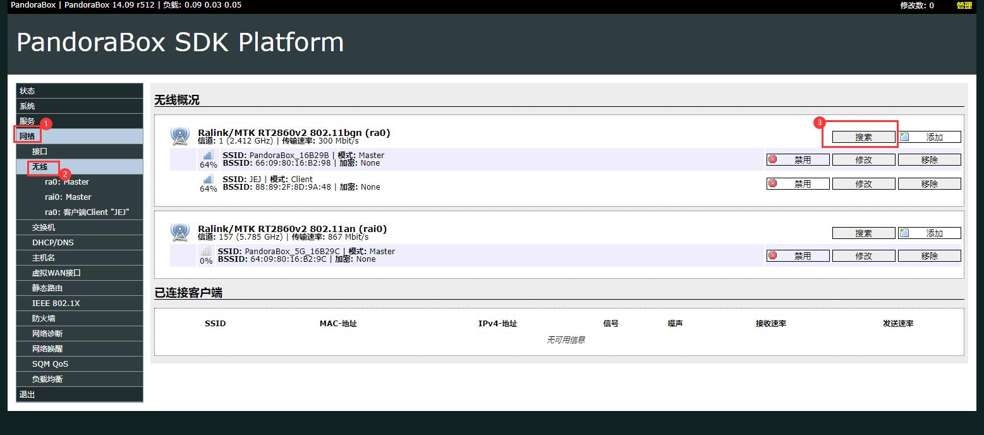Disable the PandoraBox_16B29B network
The width and height of the screenshot is (984, 435).
798,160
